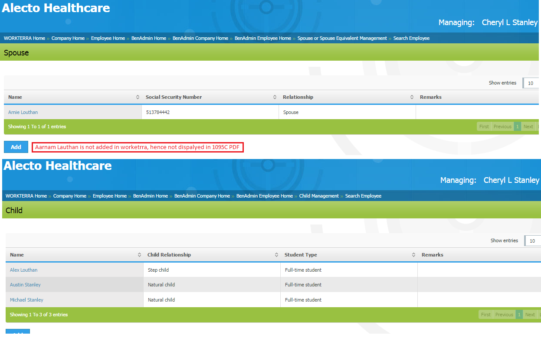Viewport: 541px width, 341px height.
Task: Sort Child table by Name column icon
Action: point(140,255)
